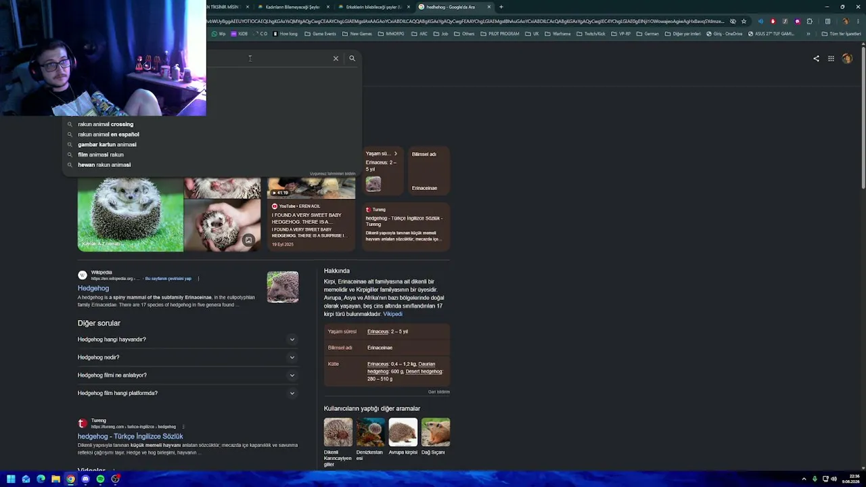Open Discord from the taskbar
Image resolution: width=866 pixels, height=487 pixels.
85,479
